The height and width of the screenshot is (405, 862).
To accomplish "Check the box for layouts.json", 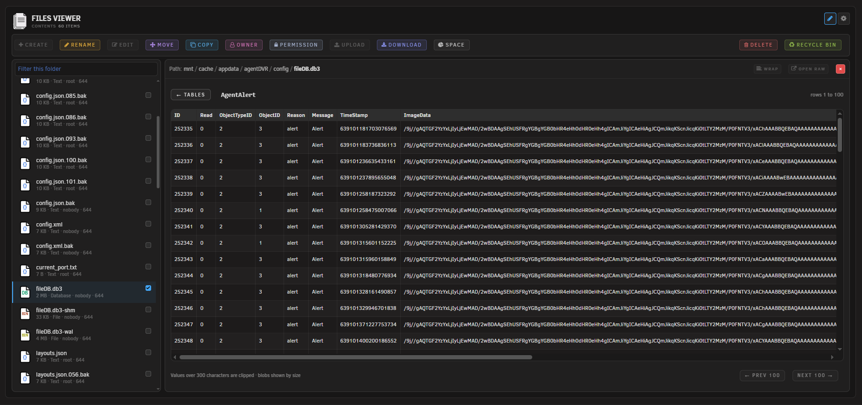I will [x=148, y=352].
